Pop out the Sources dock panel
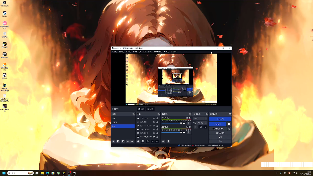Viewport: 313px width, 176px height. 158,114
